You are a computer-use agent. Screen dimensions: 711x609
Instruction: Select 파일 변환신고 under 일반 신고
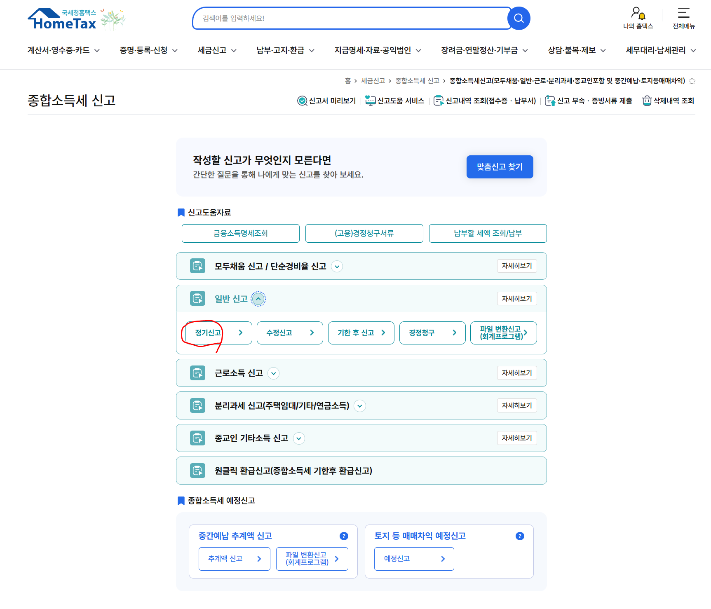(504, 333)
